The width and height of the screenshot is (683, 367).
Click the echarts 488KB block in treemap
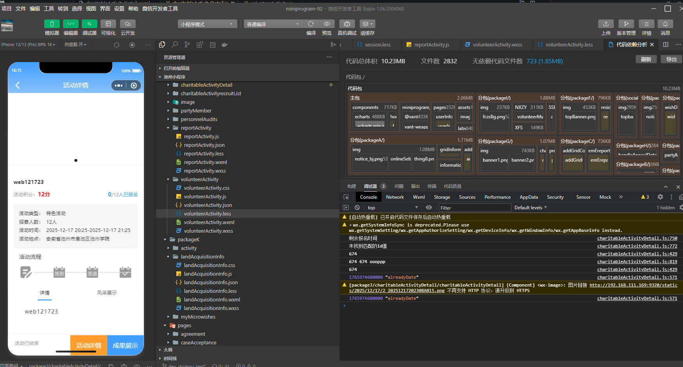pos(369,117)
